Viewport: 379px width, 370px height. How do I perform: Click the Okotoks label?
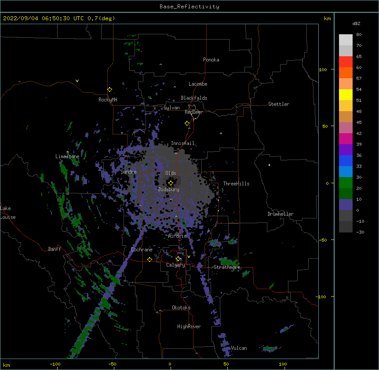(181, 308)
